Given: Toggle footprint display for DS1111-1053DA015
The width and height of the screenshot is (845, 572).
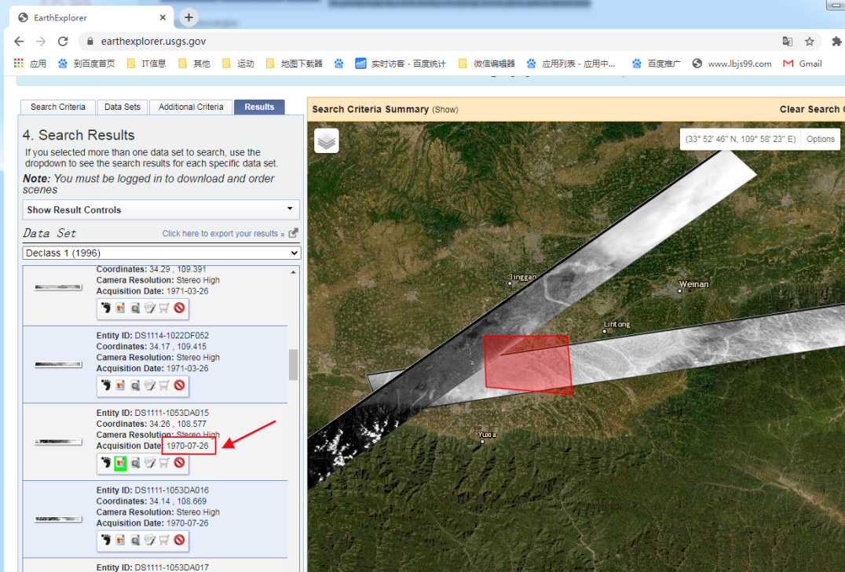Looking at the screenshot, I should [105, 463].
